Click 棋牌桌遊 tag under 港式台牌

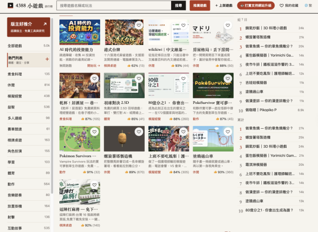click(110, 66)
